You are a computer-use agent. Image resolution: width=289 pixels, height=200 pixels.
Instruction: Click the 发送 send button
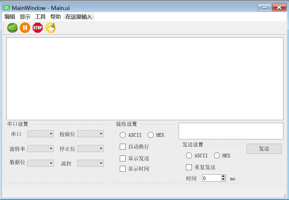click(264, 148)
